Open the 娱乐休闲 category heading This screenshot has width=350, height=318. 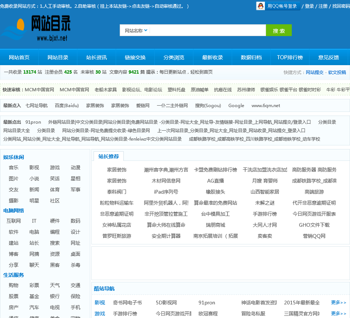point(14,157)
